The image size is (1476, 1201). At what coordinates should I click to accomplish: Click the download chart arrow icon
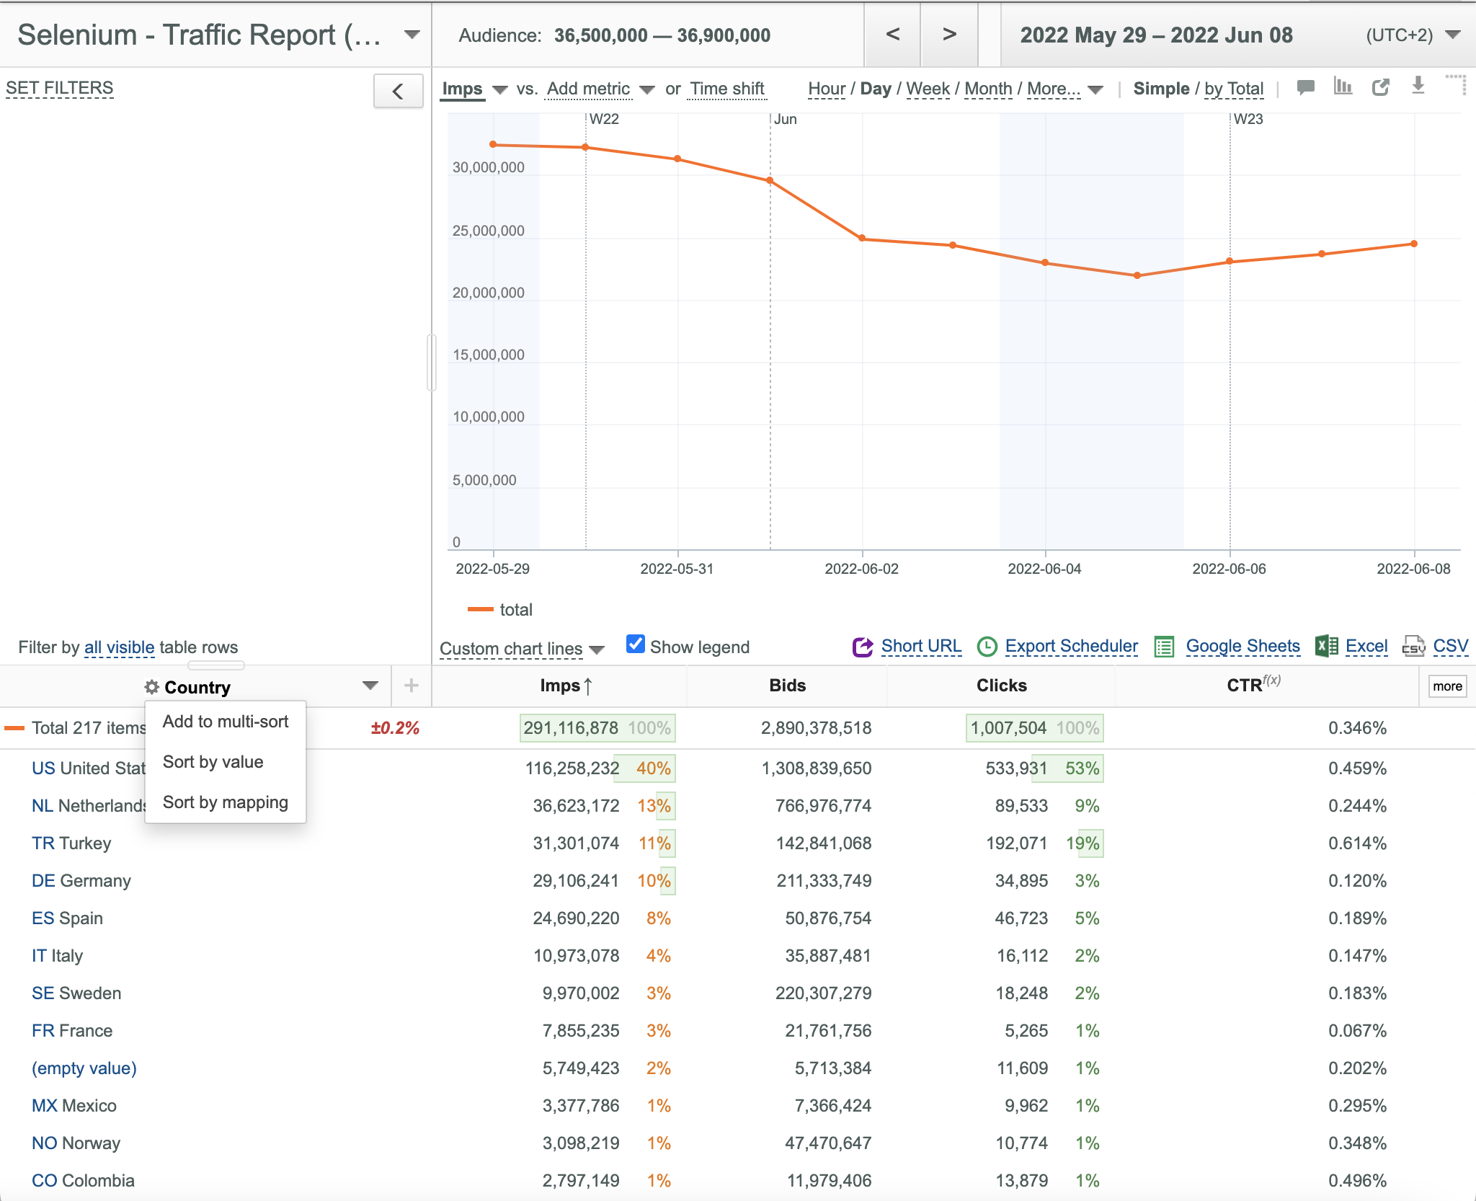point(1418,86)
